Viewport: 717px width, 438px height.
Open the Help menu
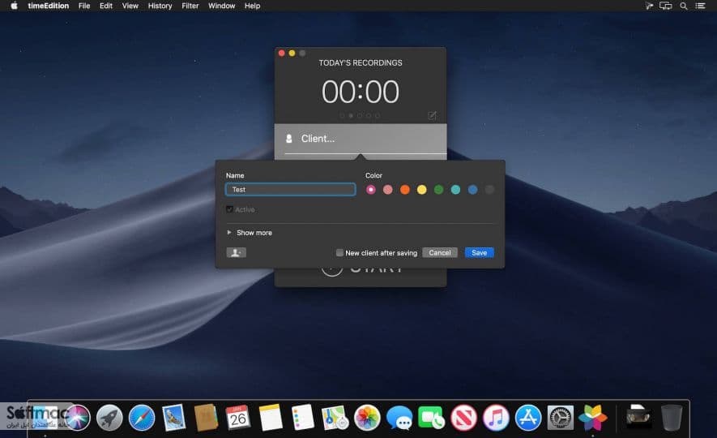[253, 6]
